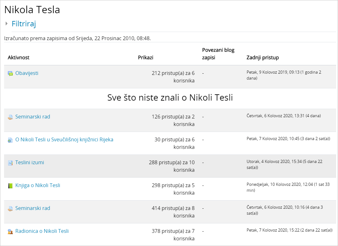Open Seminarski rad accessed by 8 users

click(33, 208)
